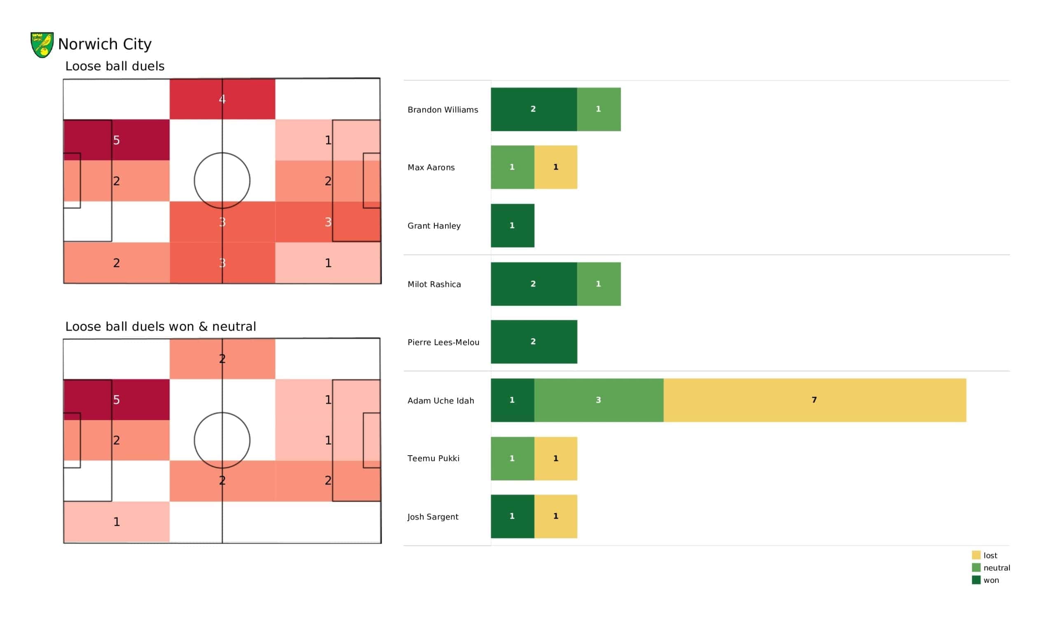Select Grant Hanley's single won bar
The width and height of the screenshot is (1054, 619).
[512, 226]
